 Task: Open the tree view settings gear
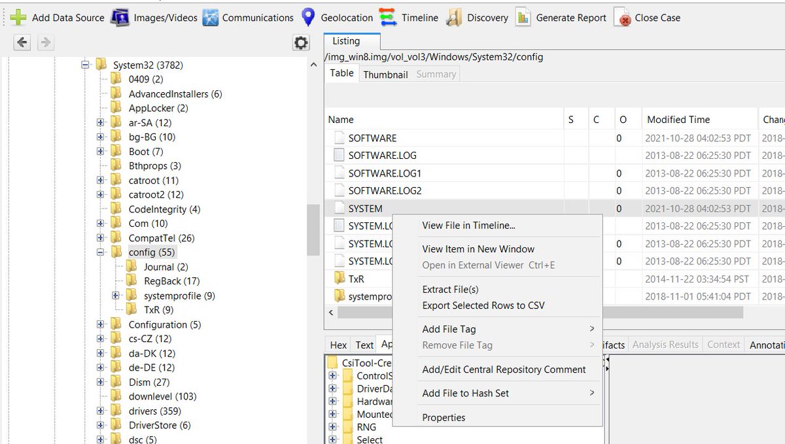tap(301, 43)
